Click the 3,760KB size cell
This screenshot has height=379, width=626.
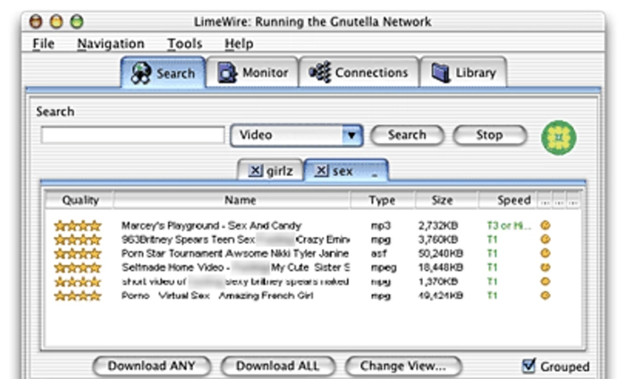tap(438, 240)
